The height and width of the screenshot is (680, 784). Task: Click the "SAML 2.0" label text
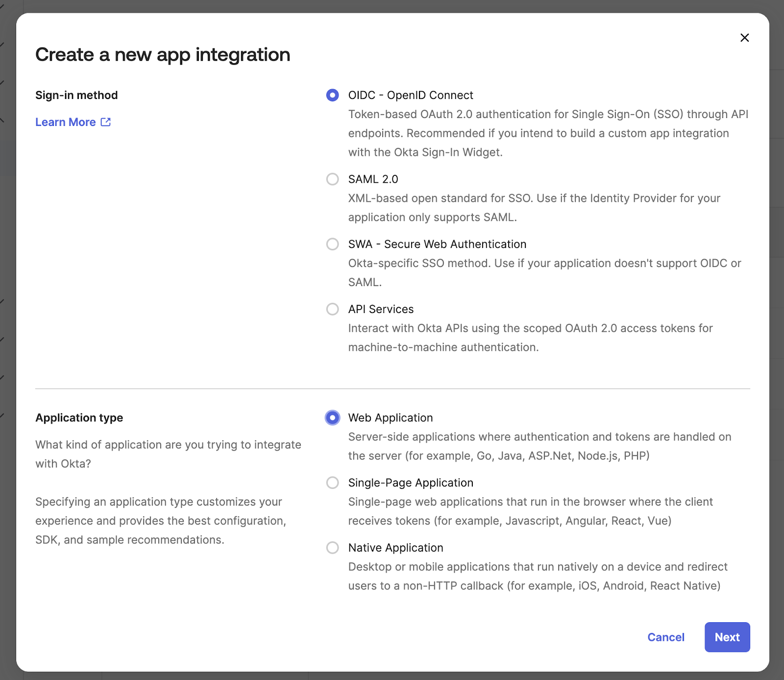(373, 179)
